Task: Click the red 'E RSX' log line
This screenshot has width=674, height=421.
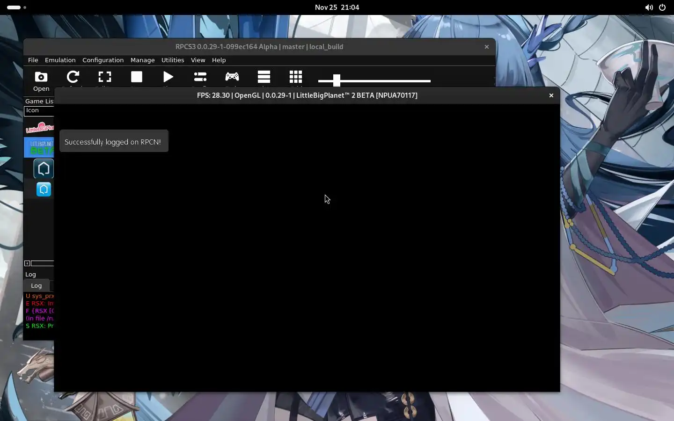Action: [x=39, y=304]
